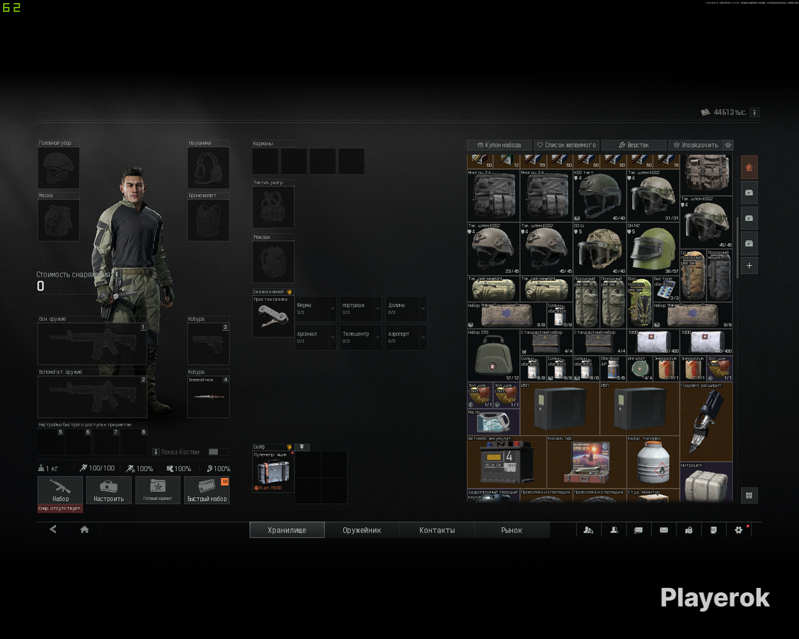Viewport: 799px width, 639px height.
Task: Click the stash vertical scrollbar
Action: (x=737, y=248)
